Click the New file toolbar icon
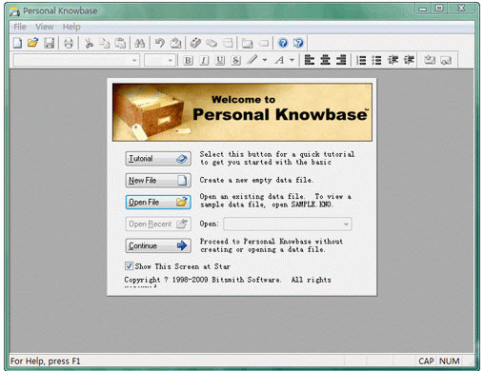The width and height of the screenshot is (484, 371). pos(17,43)
